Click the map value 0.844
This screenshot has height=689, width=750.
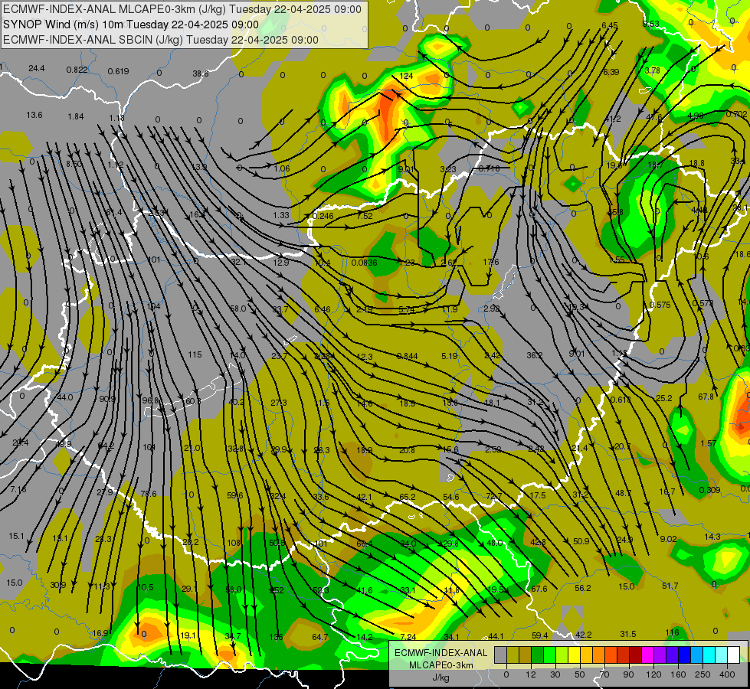(407, 356)
